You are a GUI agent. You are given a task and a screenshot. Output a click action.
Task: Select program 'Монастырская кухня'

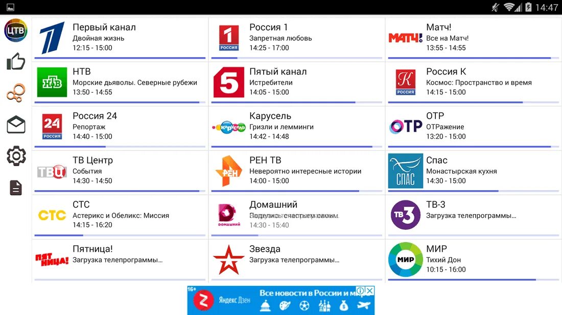click(x=462, y=171)
